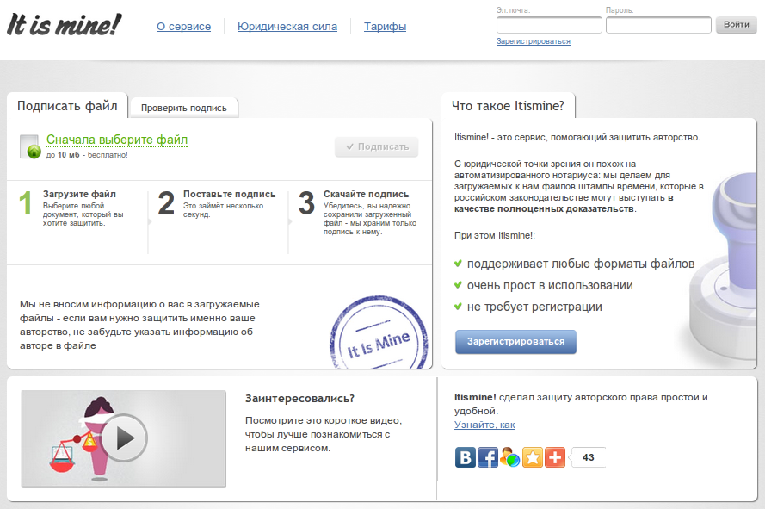Switch to the Проверить подпись tab
The height and width of the screenshot is (509, 765).
[x=184, y=108]
